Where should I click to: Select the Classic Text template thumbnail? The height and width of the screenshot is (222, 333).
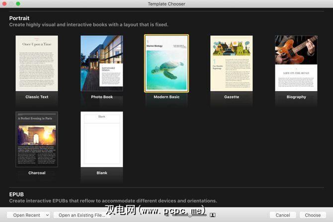point(37,63)
